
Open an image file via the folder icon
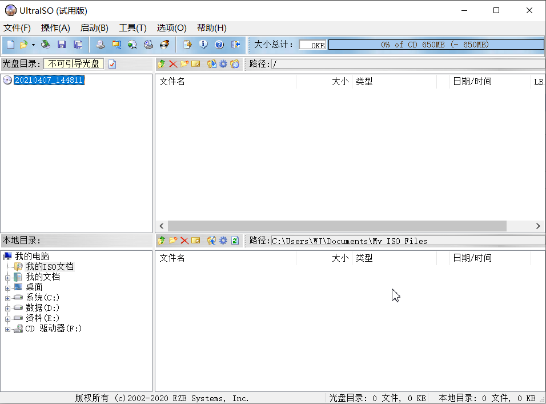point(23,45)
